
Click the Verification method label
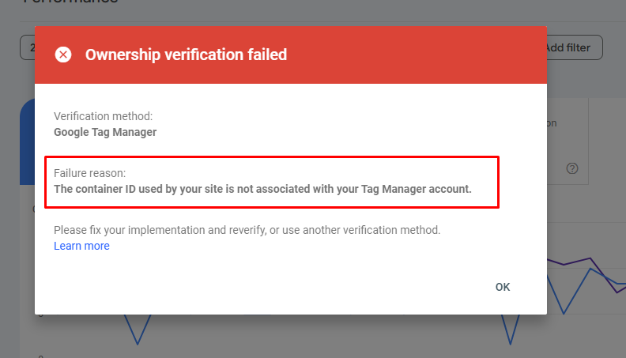point(103,116)
